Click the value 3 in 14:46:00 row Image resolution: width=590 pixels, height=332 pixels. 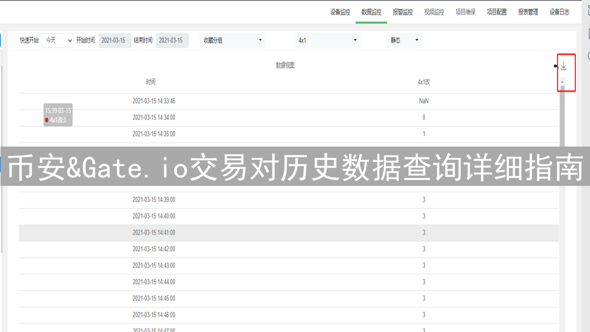pos(424,315)
